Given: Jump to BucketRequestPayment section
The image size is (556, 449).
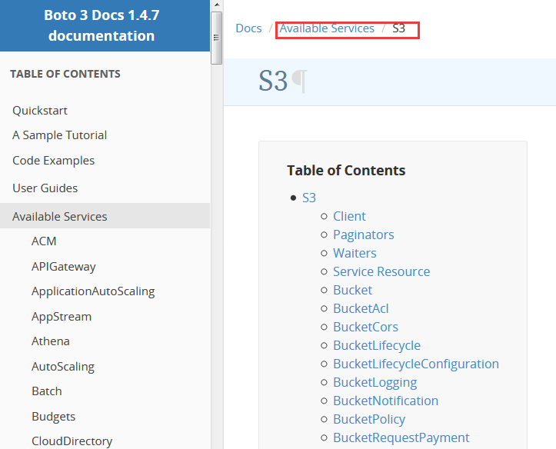Looking at the screenshot, I should coord(401,437).
